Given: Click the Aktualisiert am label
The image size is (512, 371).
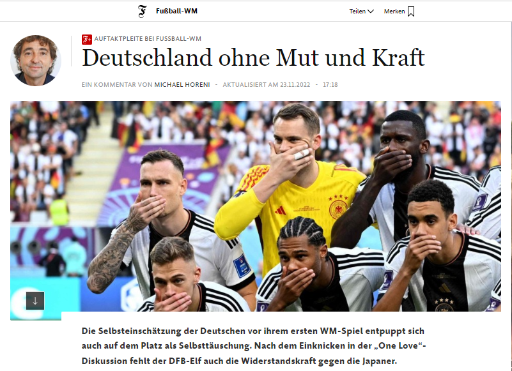Looking at the screenshot, I should (251, 84).
